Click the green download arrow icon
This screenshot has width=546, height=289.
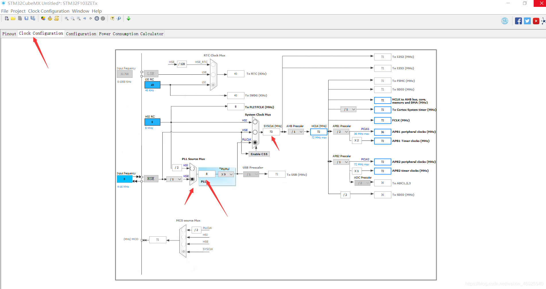(129, 19)
